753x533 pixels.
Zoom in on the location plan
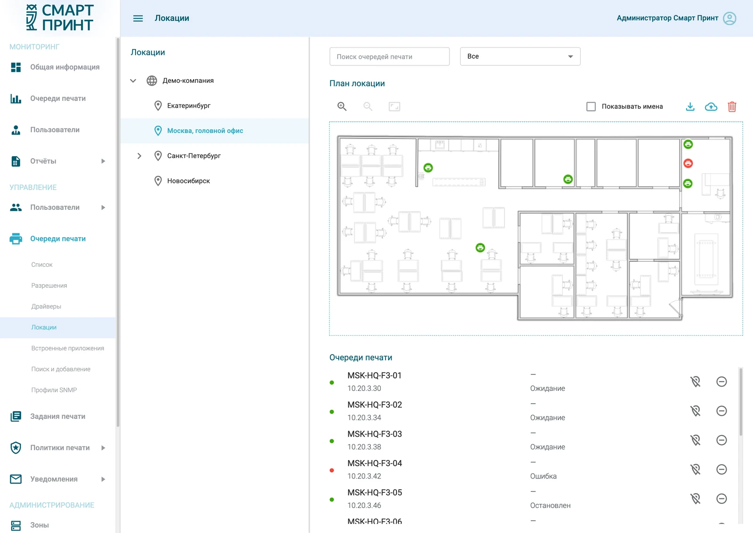click(342, 106)
